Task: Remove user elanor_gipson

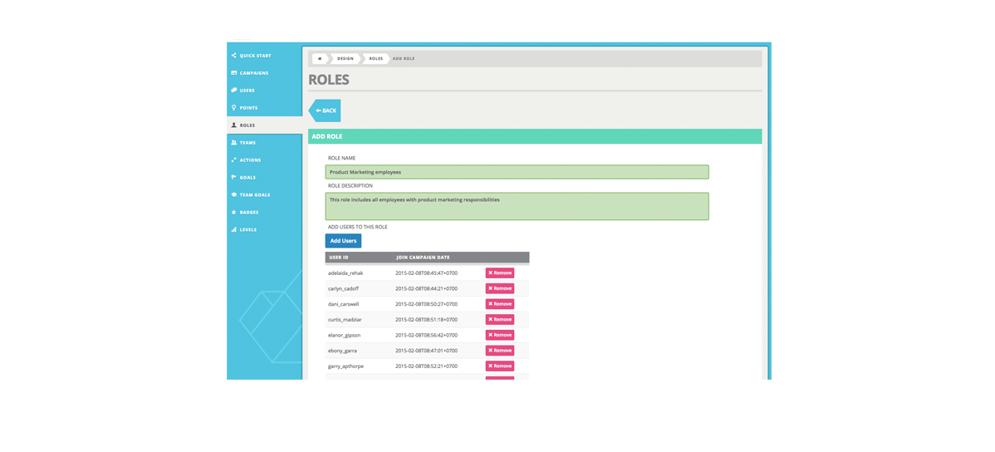Action: pos(500,335)
